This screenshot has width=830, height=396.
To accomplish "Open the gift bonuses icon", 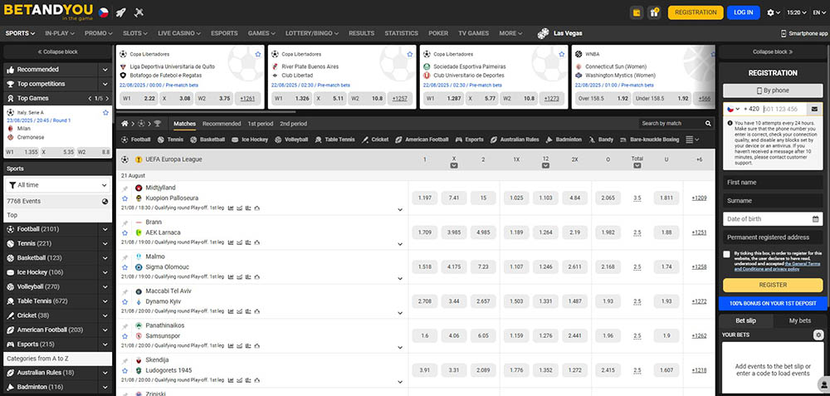I will point(655,12).
